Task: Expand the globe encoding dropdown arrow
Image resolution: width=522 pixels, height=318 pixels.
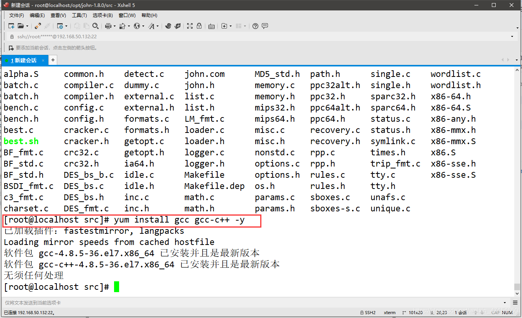Action: [x=143, y=26]
